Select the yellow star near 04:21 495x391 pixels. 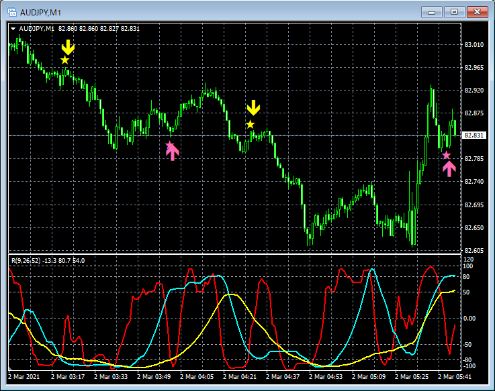point(251,125)
